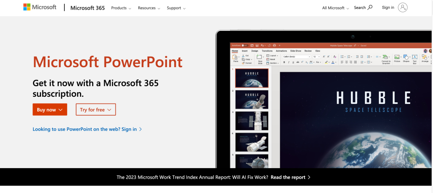Pick the font color swatch in the ribbon

(333, 62)
